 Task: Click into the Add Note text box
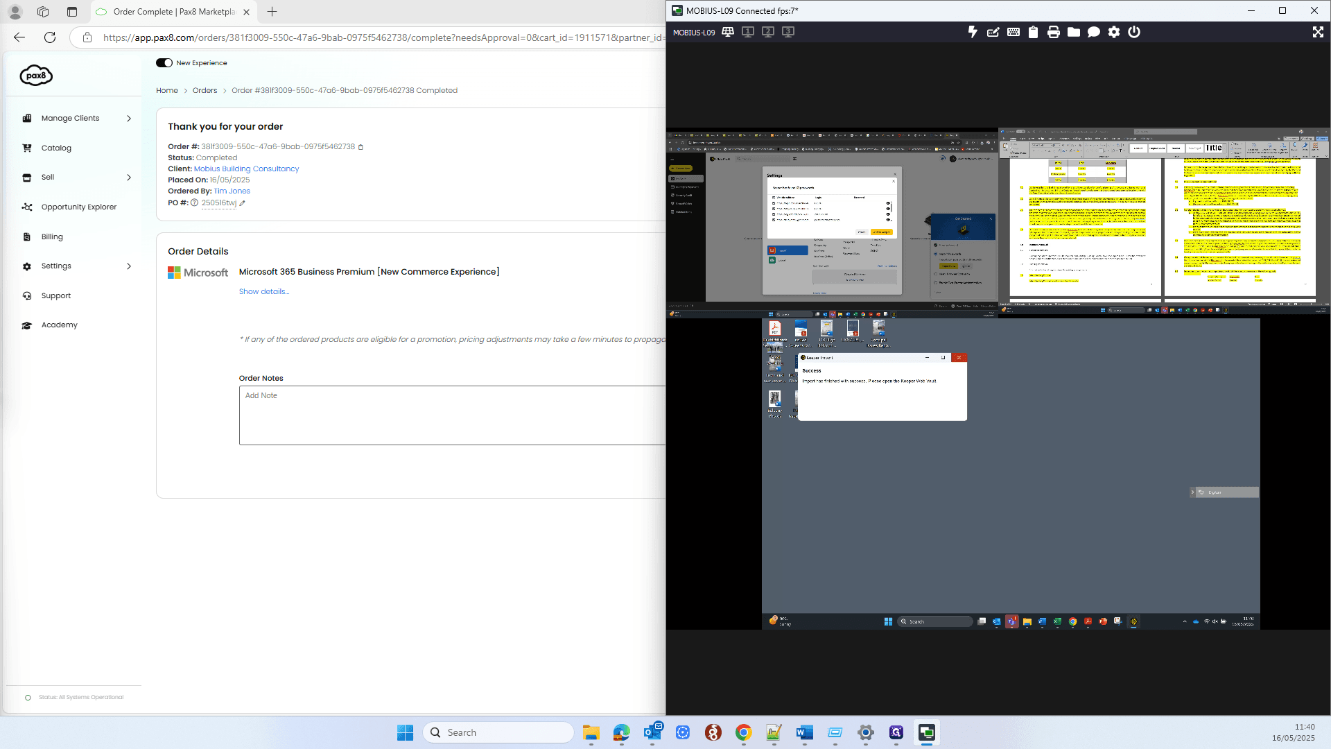point(452,415)
